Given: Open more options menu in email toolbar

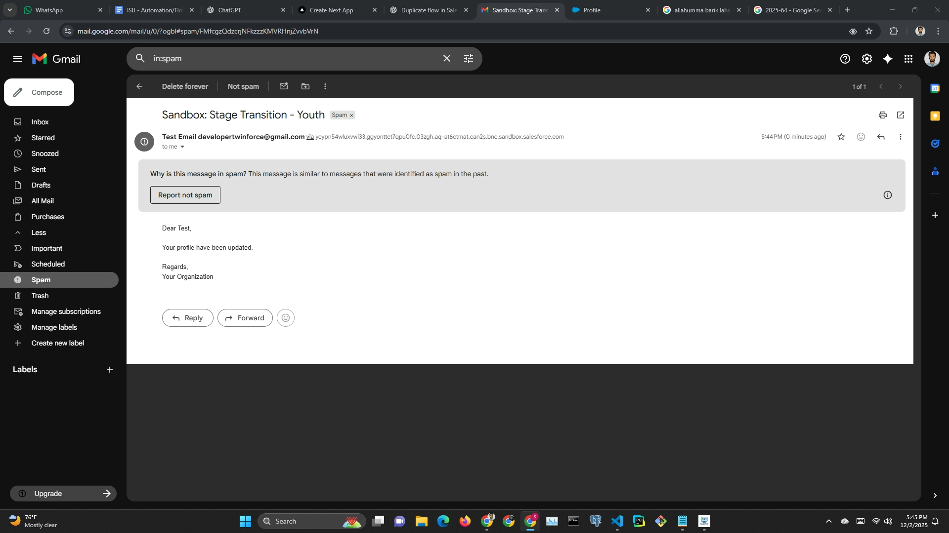Looking at the screenshot, I should [x=325, y=86].
